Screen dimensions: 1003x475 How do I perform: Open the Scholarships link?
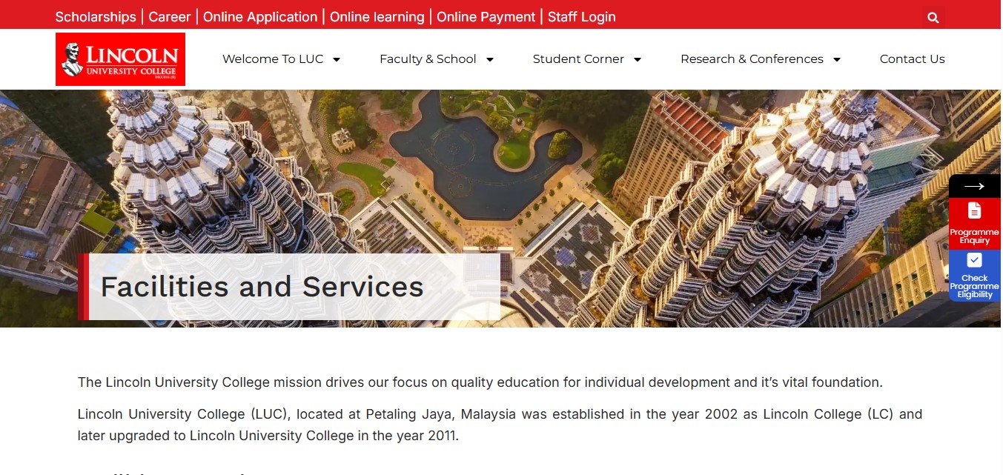pos(96,16)
